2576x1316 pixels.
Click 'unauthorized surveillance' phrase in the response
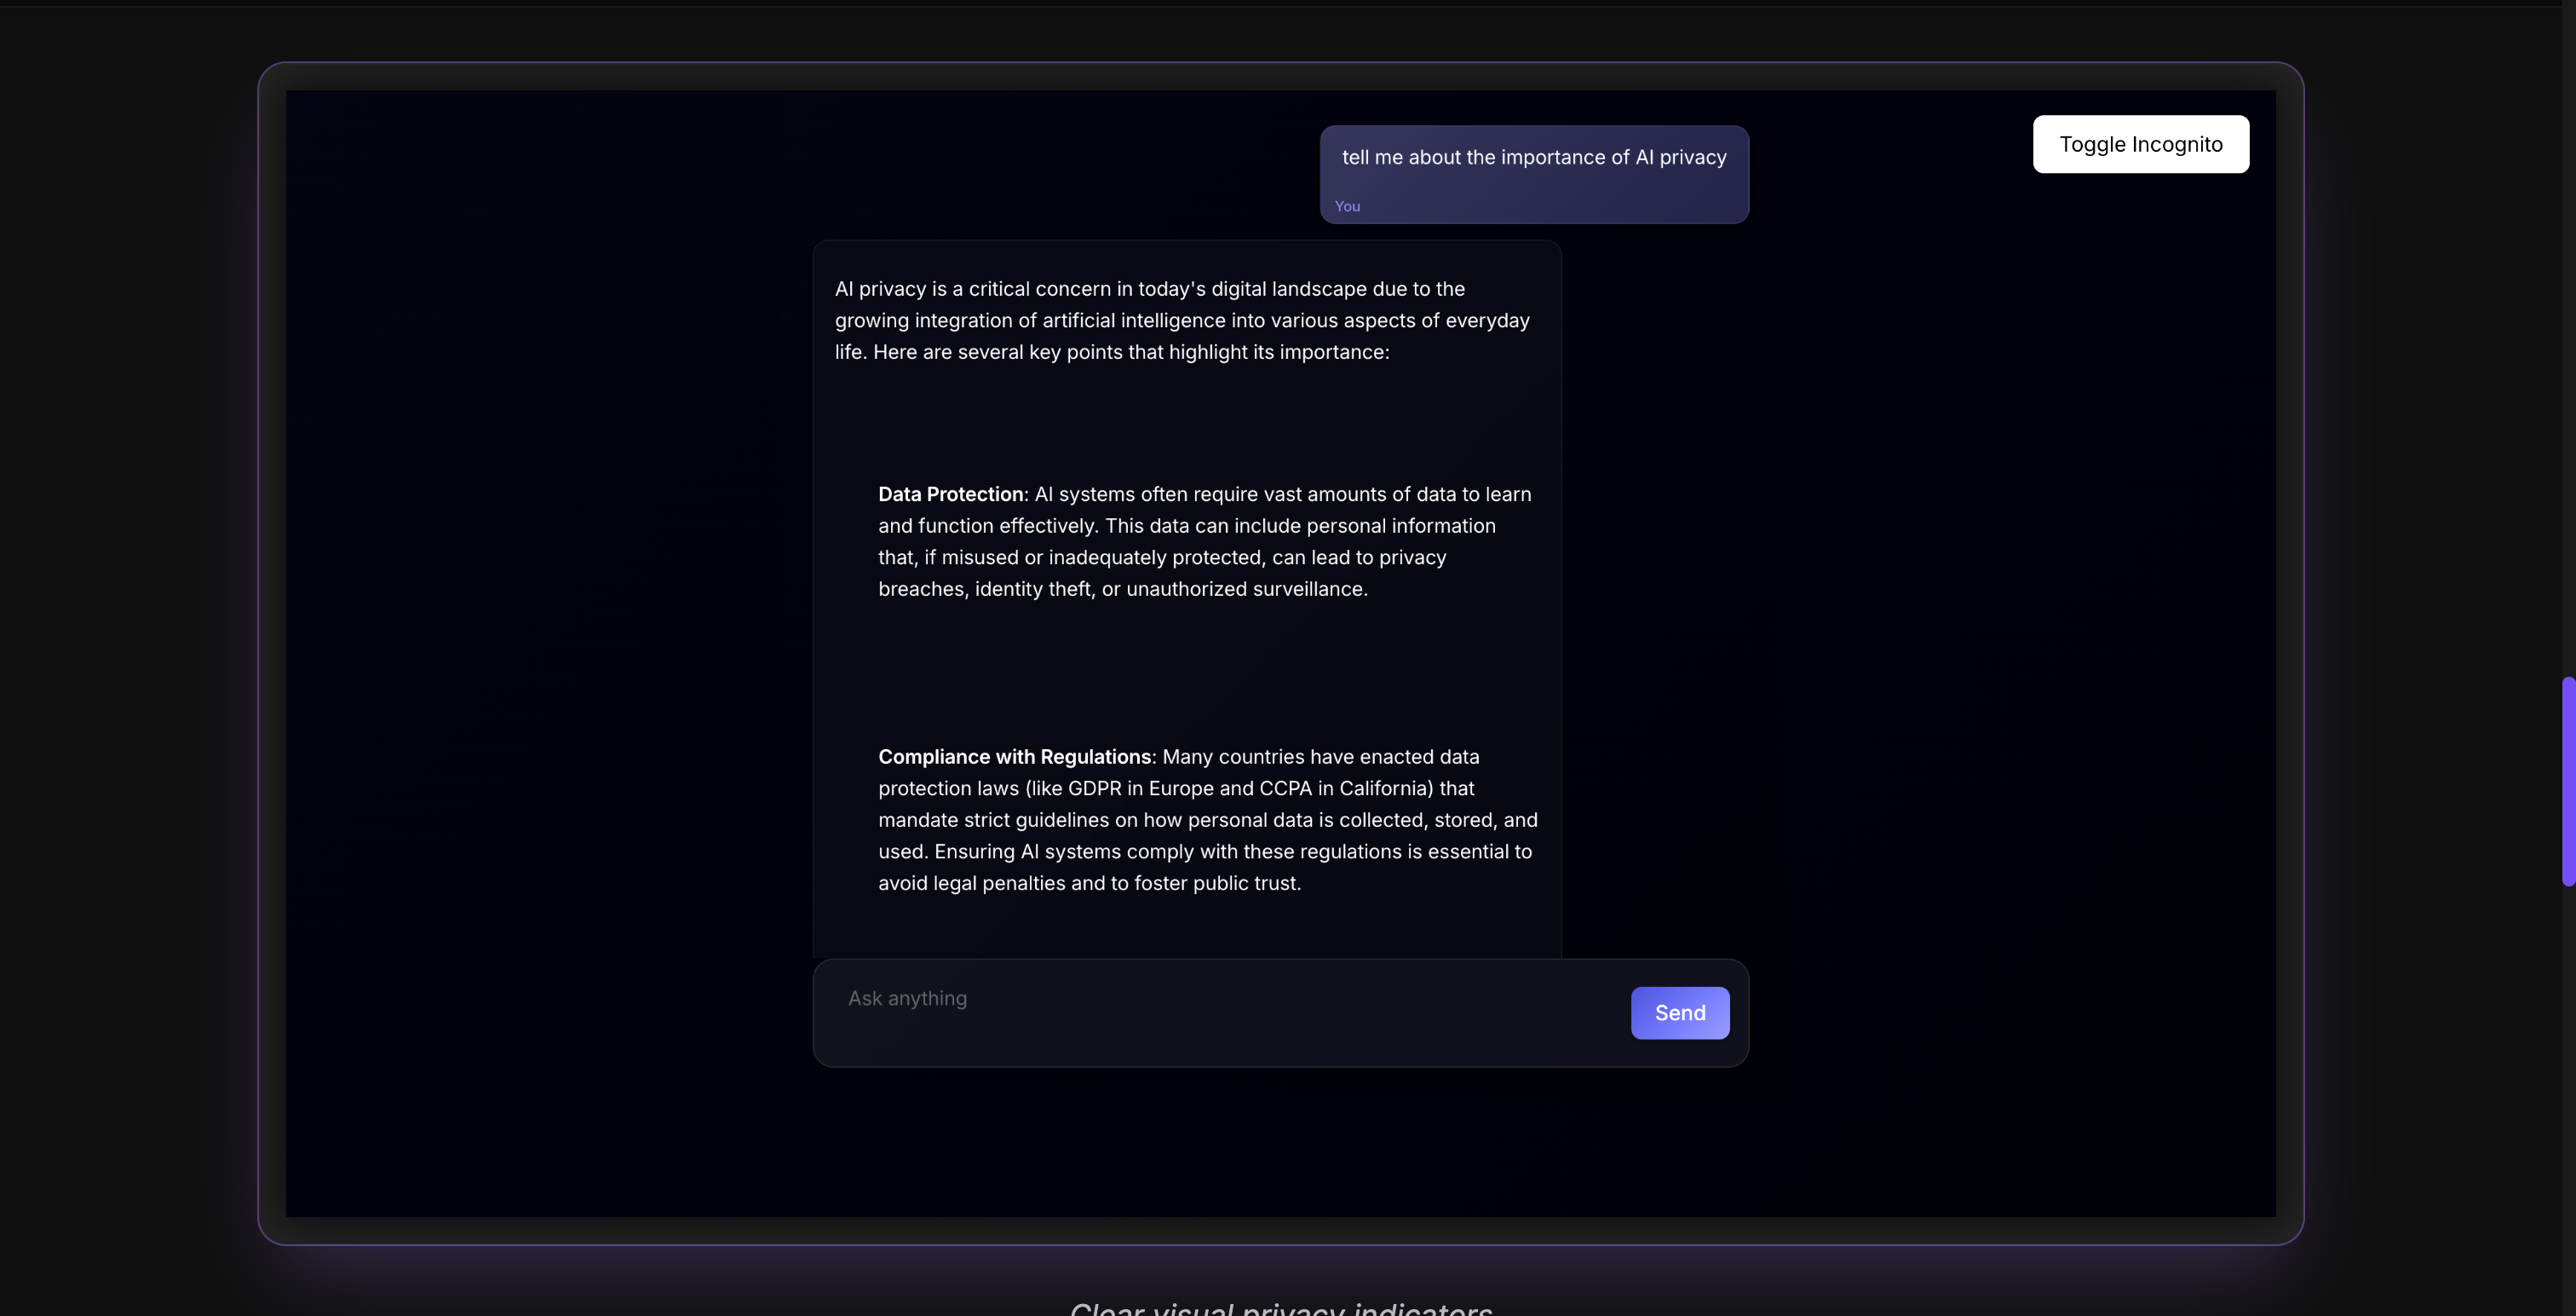tap(1245, 590)
